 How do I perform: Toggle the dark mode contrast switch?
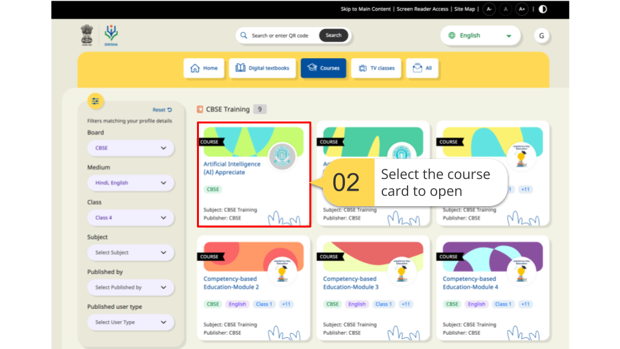(x=542, y=9)
